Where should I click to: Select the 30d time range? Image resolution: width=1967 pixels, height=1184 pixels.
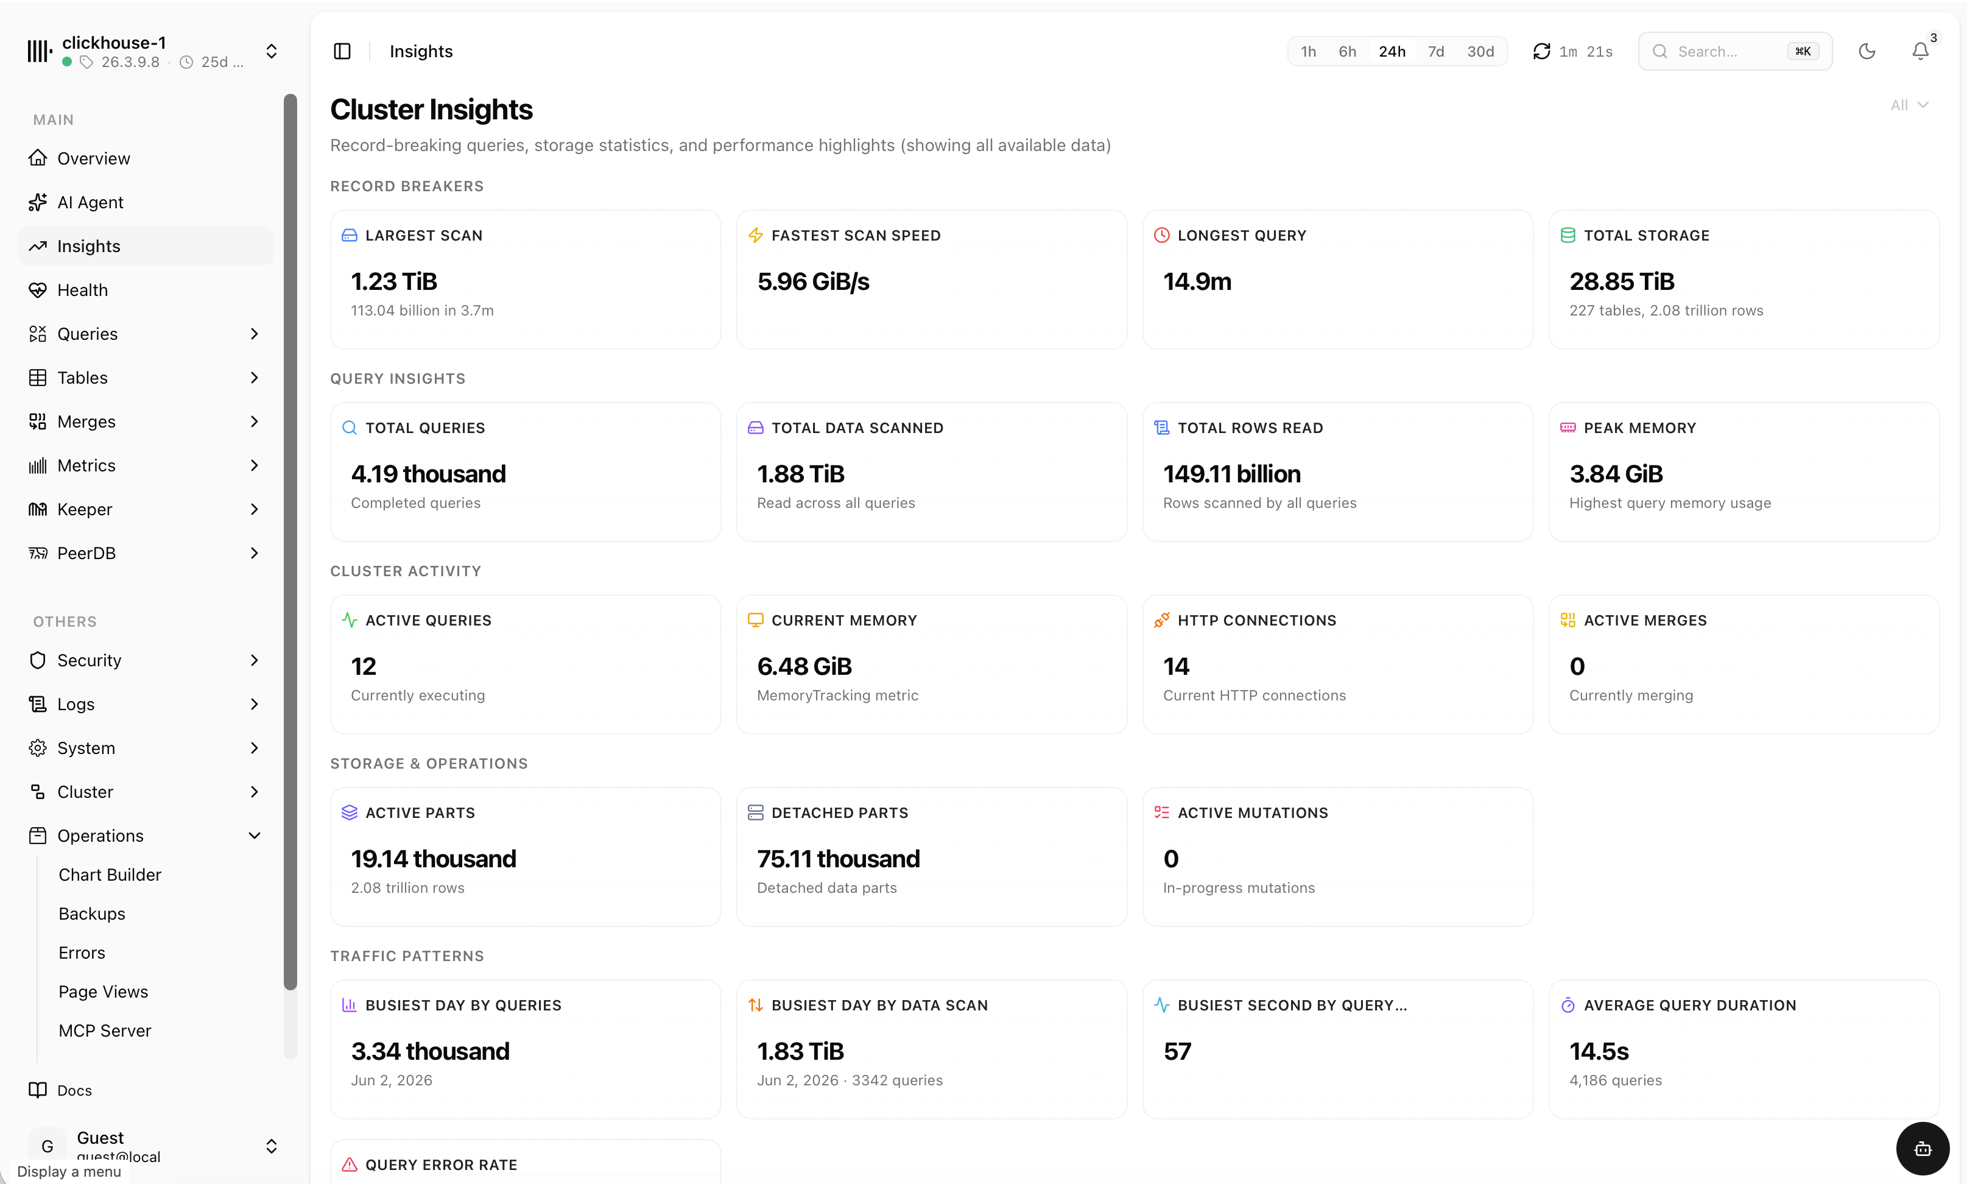1480,51
